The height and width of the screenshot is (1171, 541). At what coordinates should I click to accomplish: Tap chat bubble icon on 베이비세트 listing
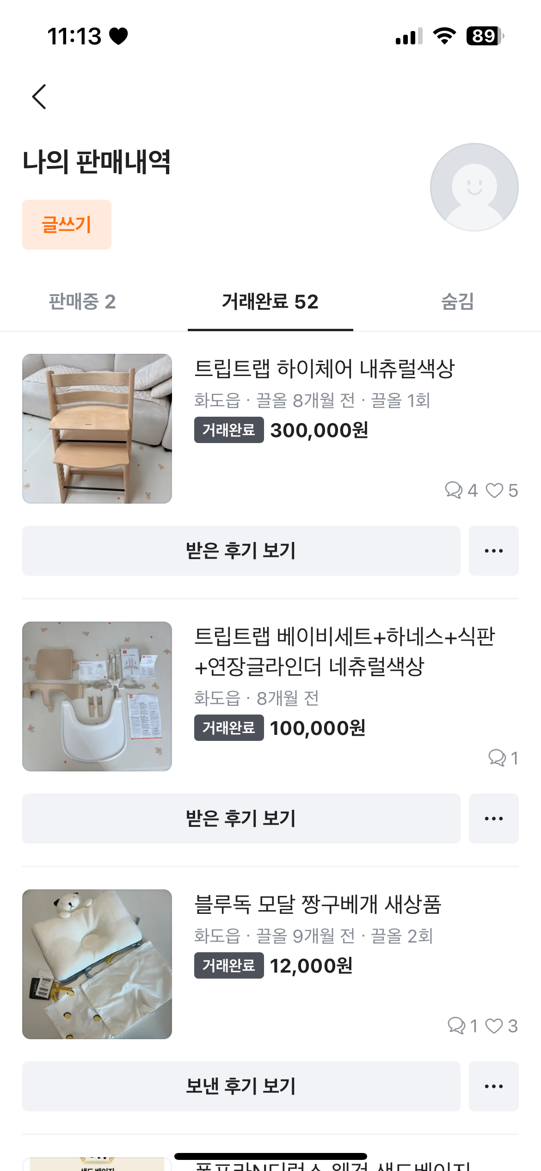click(x=497, y=758)
